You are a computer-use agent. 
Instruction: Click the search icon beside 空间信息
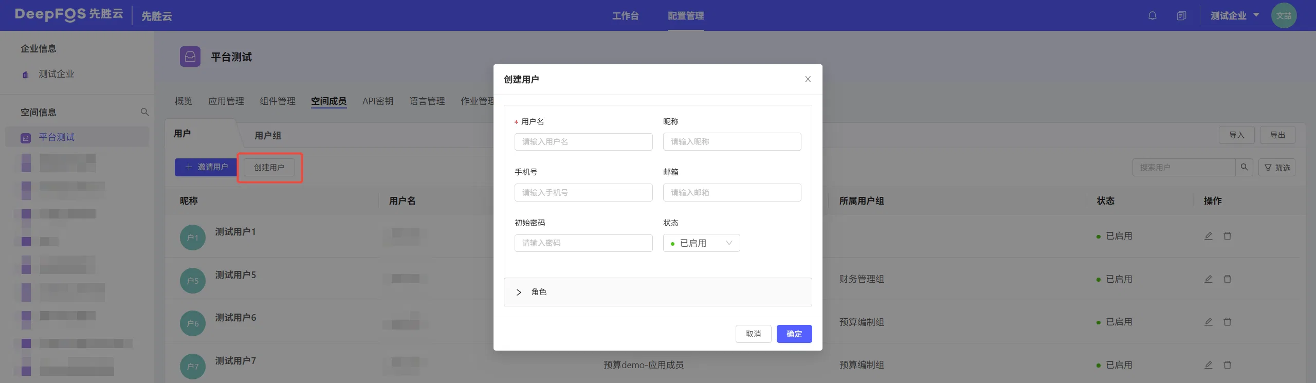coord(144,112)
